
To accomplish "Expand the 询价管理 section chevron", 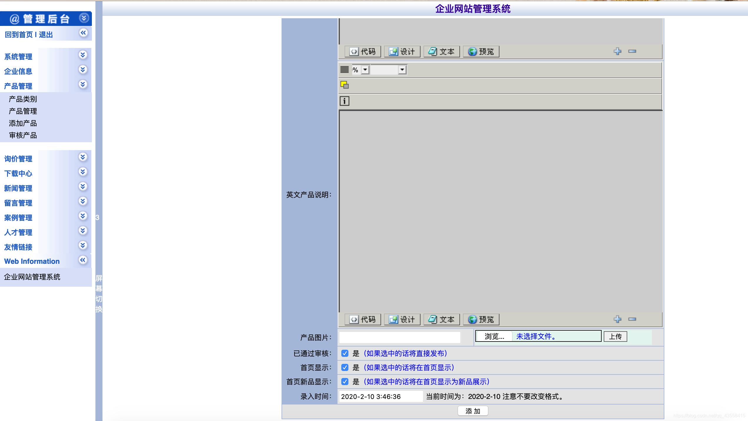I will point(83,157).
